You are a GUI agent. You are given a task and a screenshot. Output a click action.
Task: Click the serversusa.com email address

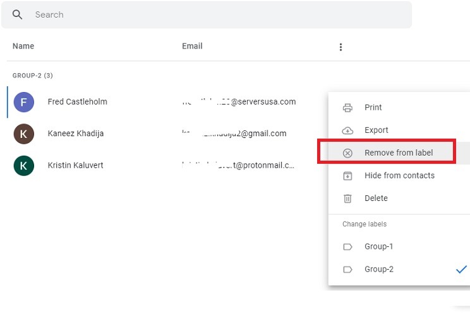[x=239, y=101]
